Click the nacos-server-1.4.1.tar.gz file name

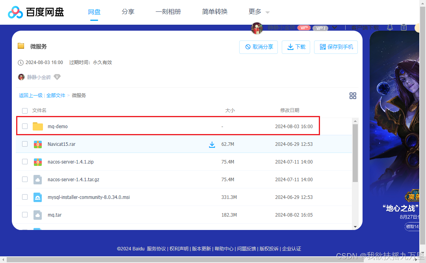[73, 180]
